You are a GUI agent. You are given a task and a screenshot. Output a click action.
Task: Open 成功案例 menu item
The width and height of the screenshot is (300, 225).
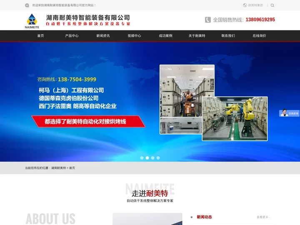[165, 36]
